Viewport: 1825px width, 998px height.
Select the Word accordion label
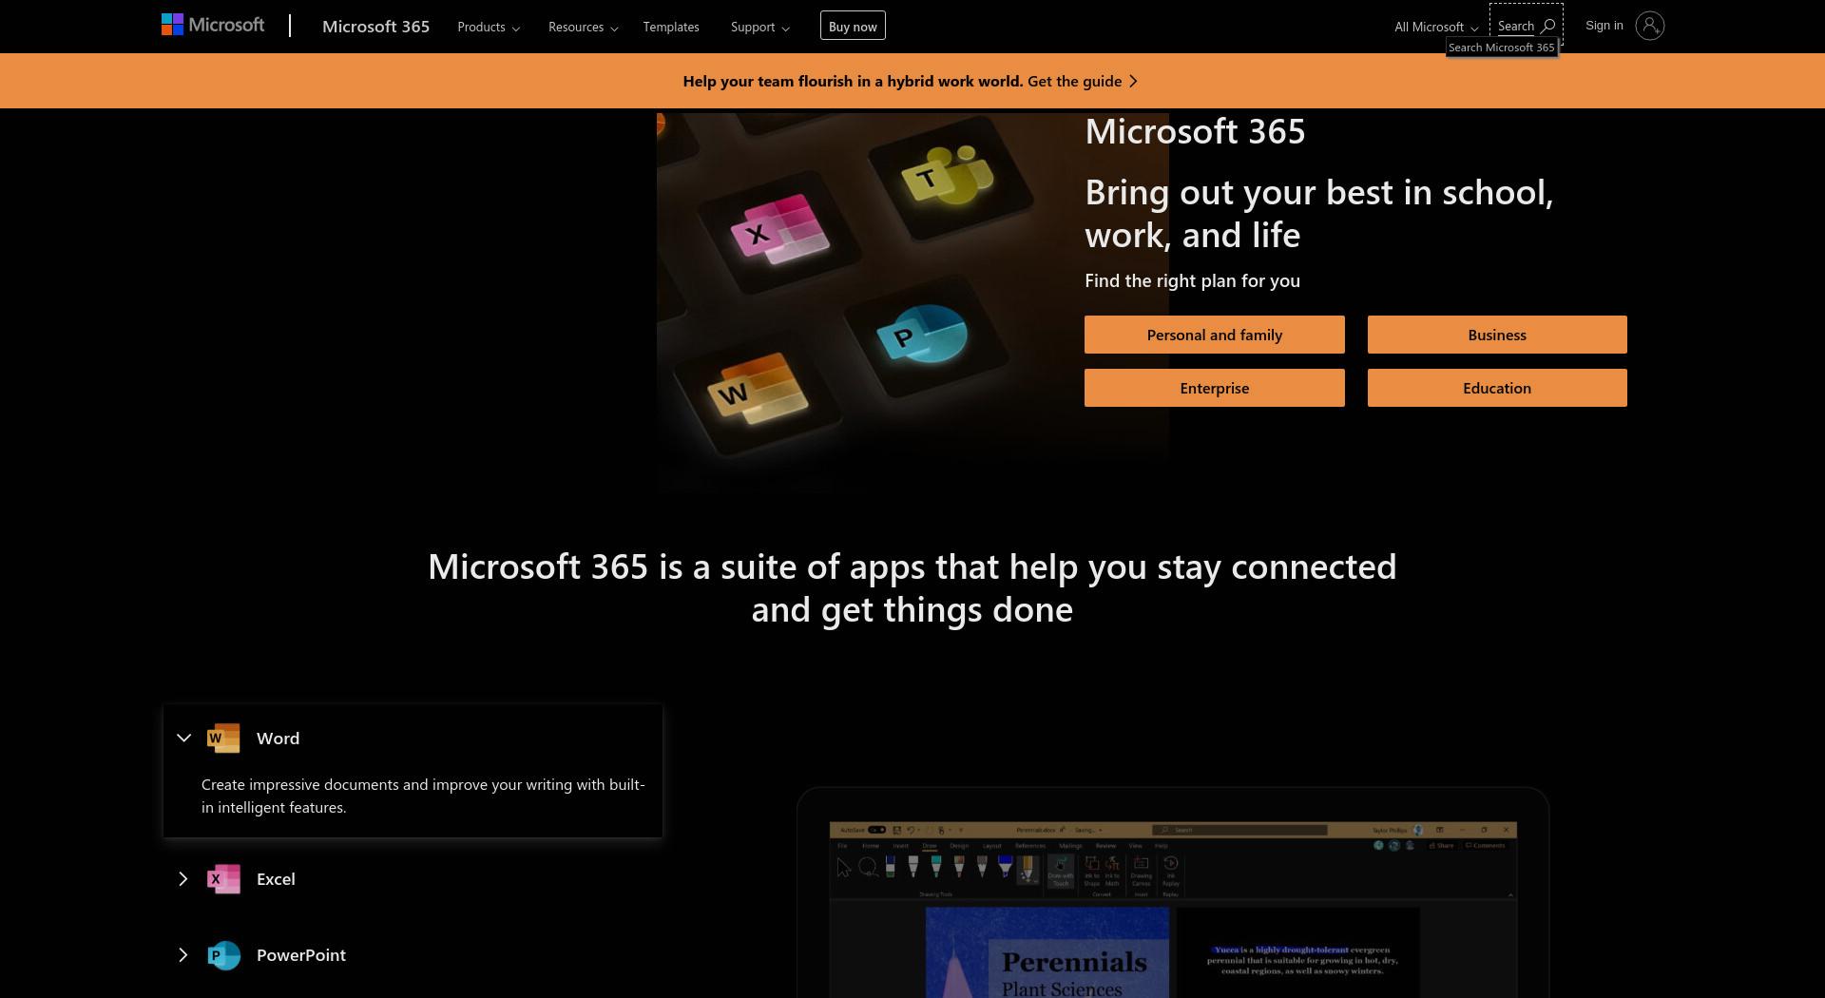coord(278,739)
